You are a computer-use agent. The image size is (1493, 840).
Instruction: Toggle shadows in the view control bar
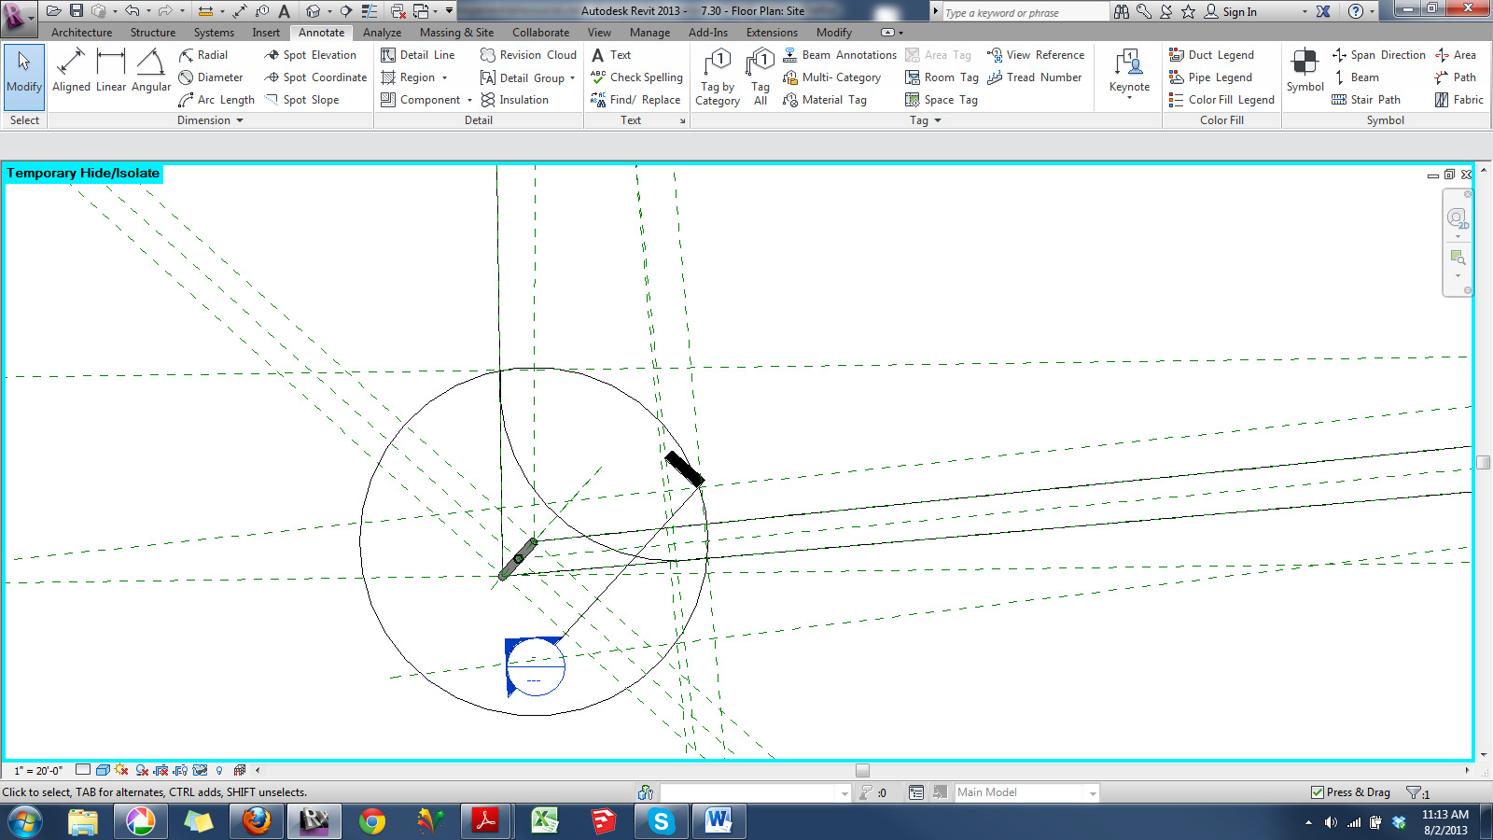142,771
